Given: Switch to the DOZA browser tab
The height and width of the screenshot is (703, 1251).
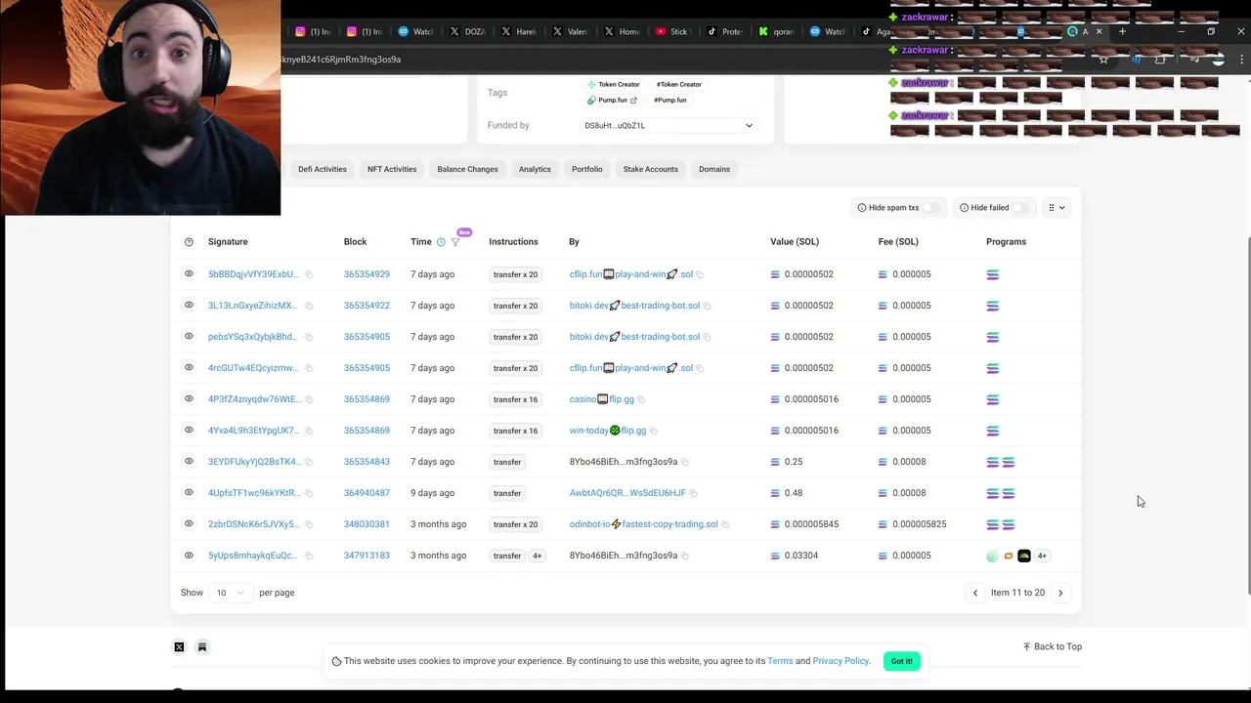Looking at the screenshot, I should (468, 31).
